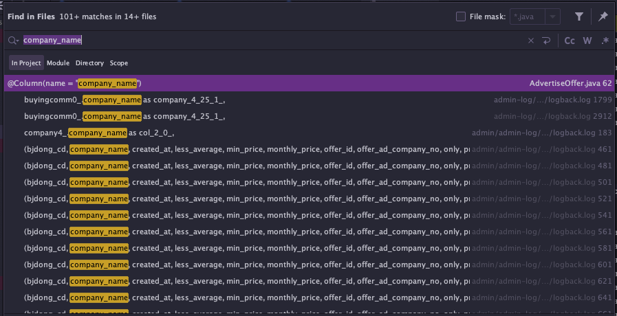Toggle Words (W) whole-word option
This screenshot has height=316, width=617.
pos(587,41)
